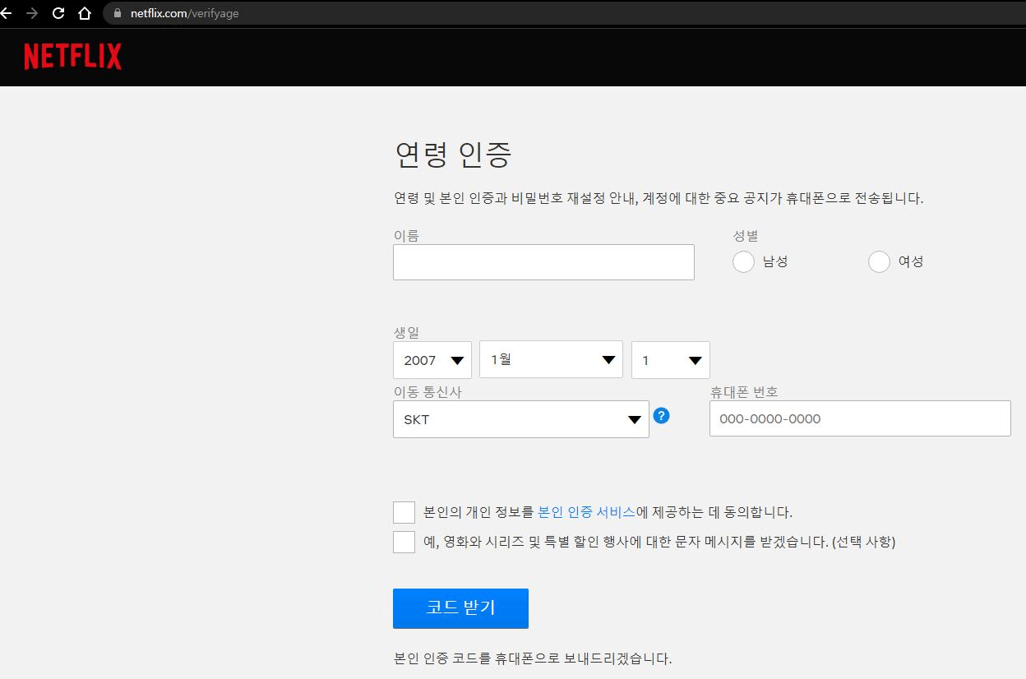Select the 남성 gender radio button
The height and width of the screenshot is (679, 1026).
coord(743,261)
